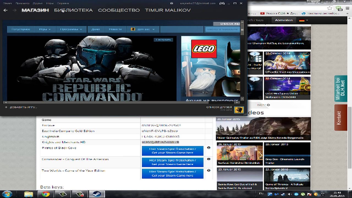
Task: Click the plus icon beside Добавить игру
Action: [x=6, y=107]
